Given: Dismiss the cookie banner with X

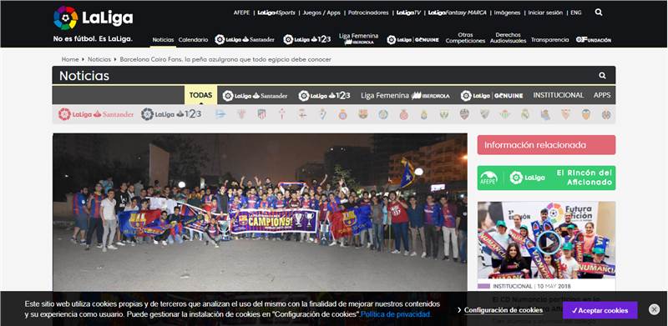Looking at the screenshot, I should point(654,309).
